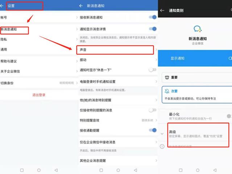Tap 通知类别 title text

(x=176, y=10)
